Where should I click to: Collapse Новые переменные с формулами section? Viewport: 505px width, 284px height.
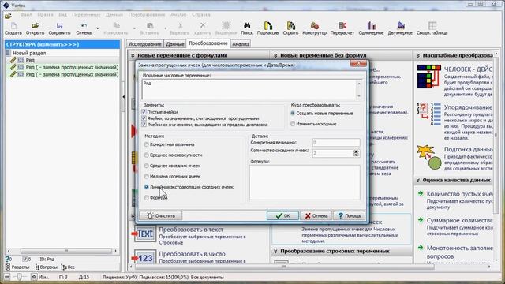click(133, 56)
